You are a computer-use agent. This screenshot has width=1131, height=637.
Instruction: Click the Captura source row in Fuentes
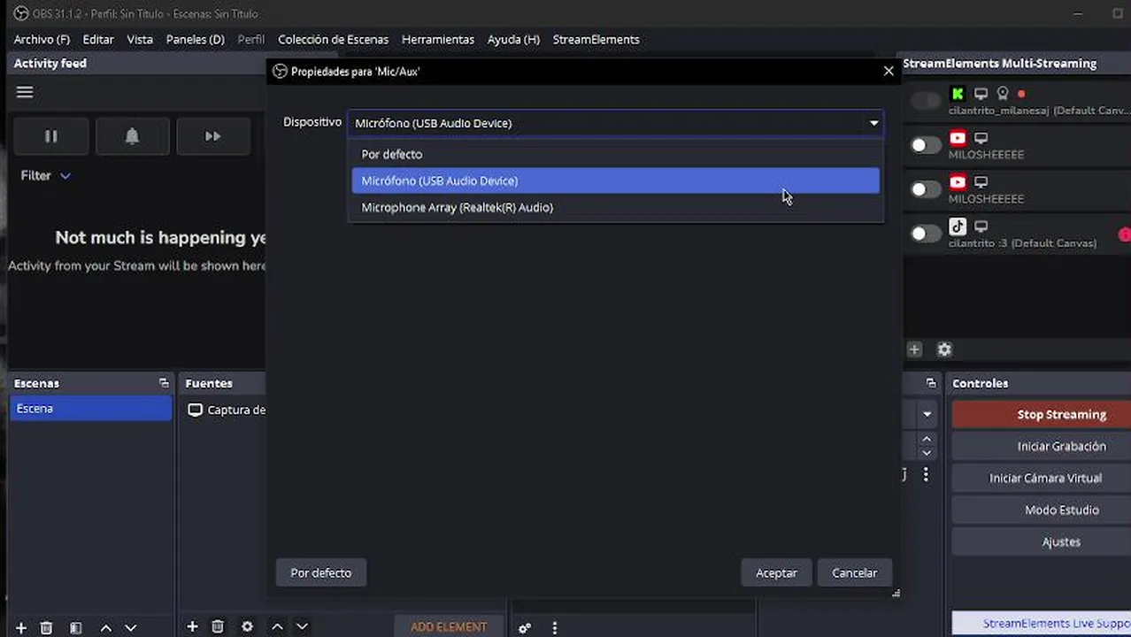click(226, 411)
